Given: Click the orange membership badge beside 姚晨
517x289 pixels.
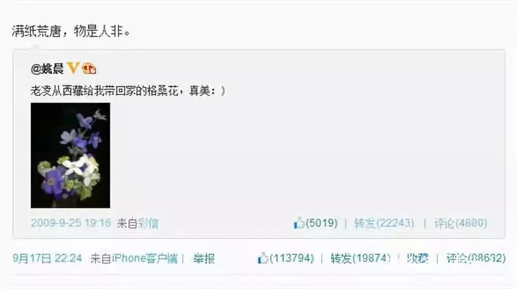Looking at the screenshot, I should (x=89, y=68).
